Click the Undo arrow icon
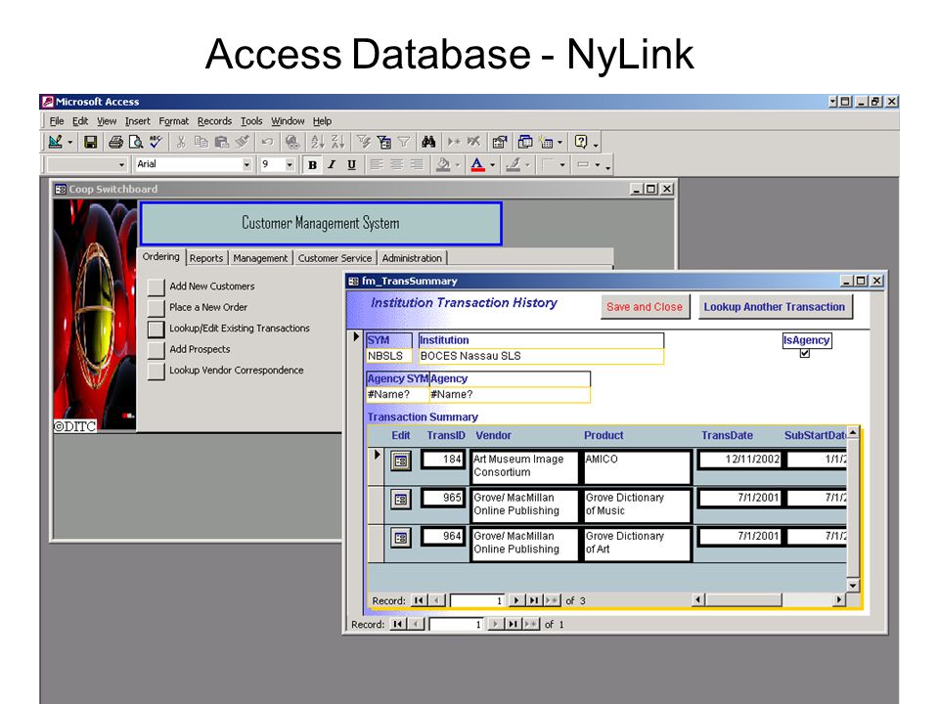The image size is (939, 704). pyautogui.click(x=267, y=142)
